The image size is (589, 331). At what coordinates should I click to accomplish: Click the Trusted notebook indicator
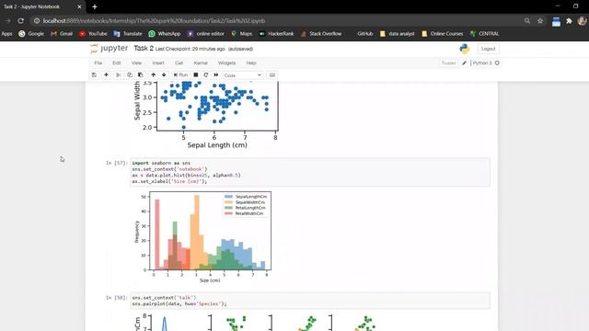tap(448, 63)
